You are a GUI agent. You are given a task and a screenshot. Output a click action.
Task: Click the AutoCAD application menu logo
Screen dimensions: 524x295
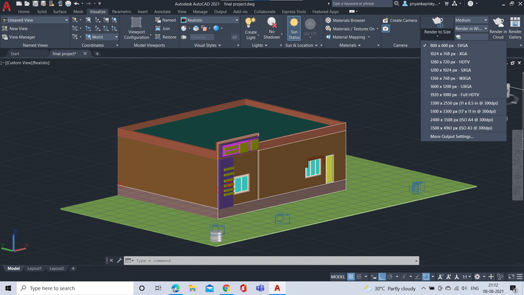pyautogui.click(x=7, y=7)
